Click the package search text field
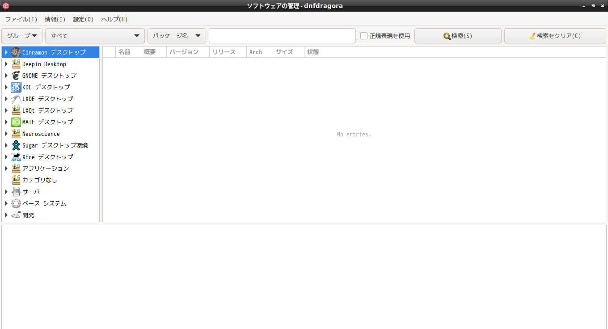 coord(282,36)
